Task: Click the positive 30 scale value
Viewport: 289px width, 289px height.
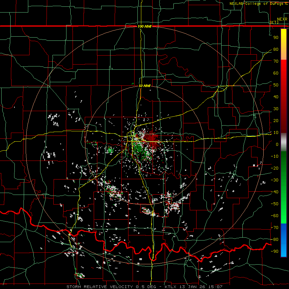Action: [276, 109]
